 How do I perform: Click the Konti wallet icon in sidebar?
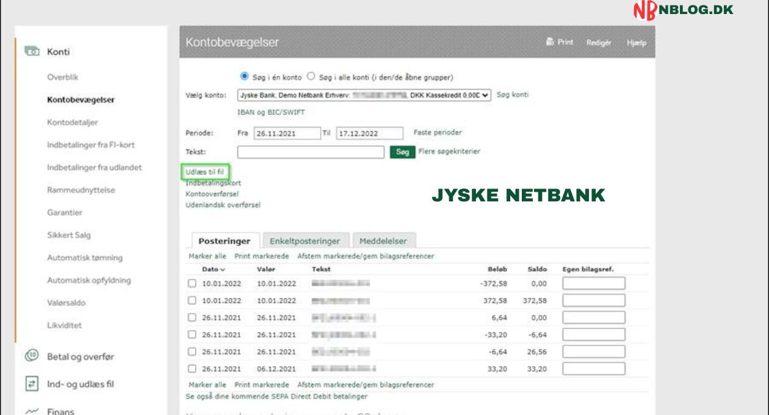32,51
